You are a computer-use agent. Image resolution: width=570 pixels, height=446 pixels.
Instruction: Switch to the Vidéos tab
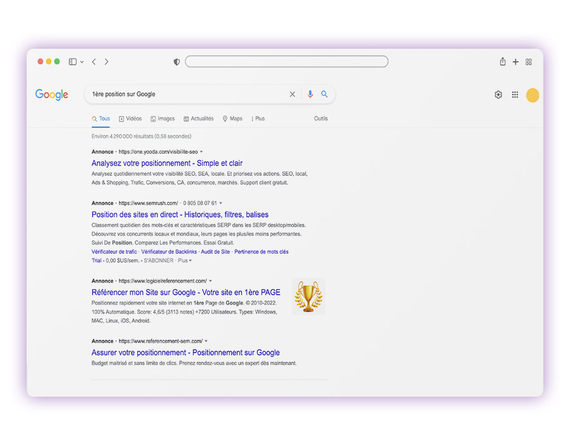coord(130,119)
